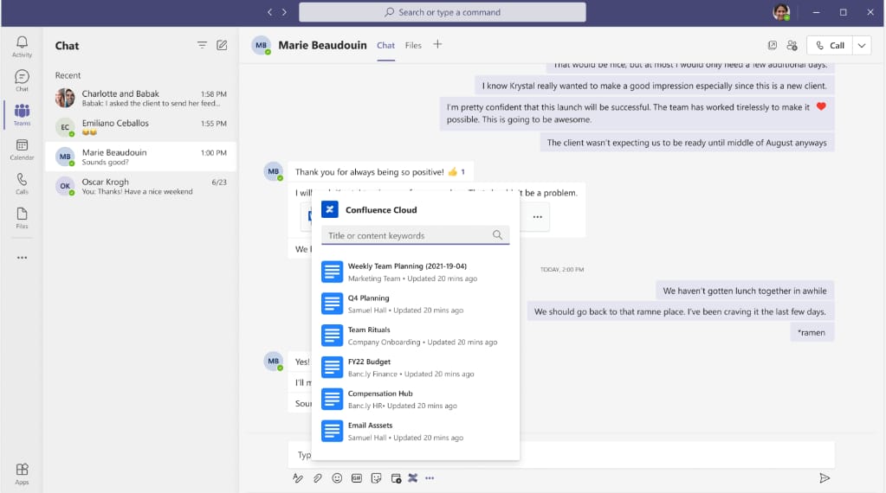Open more messaging extensions ellipsis

430,477
